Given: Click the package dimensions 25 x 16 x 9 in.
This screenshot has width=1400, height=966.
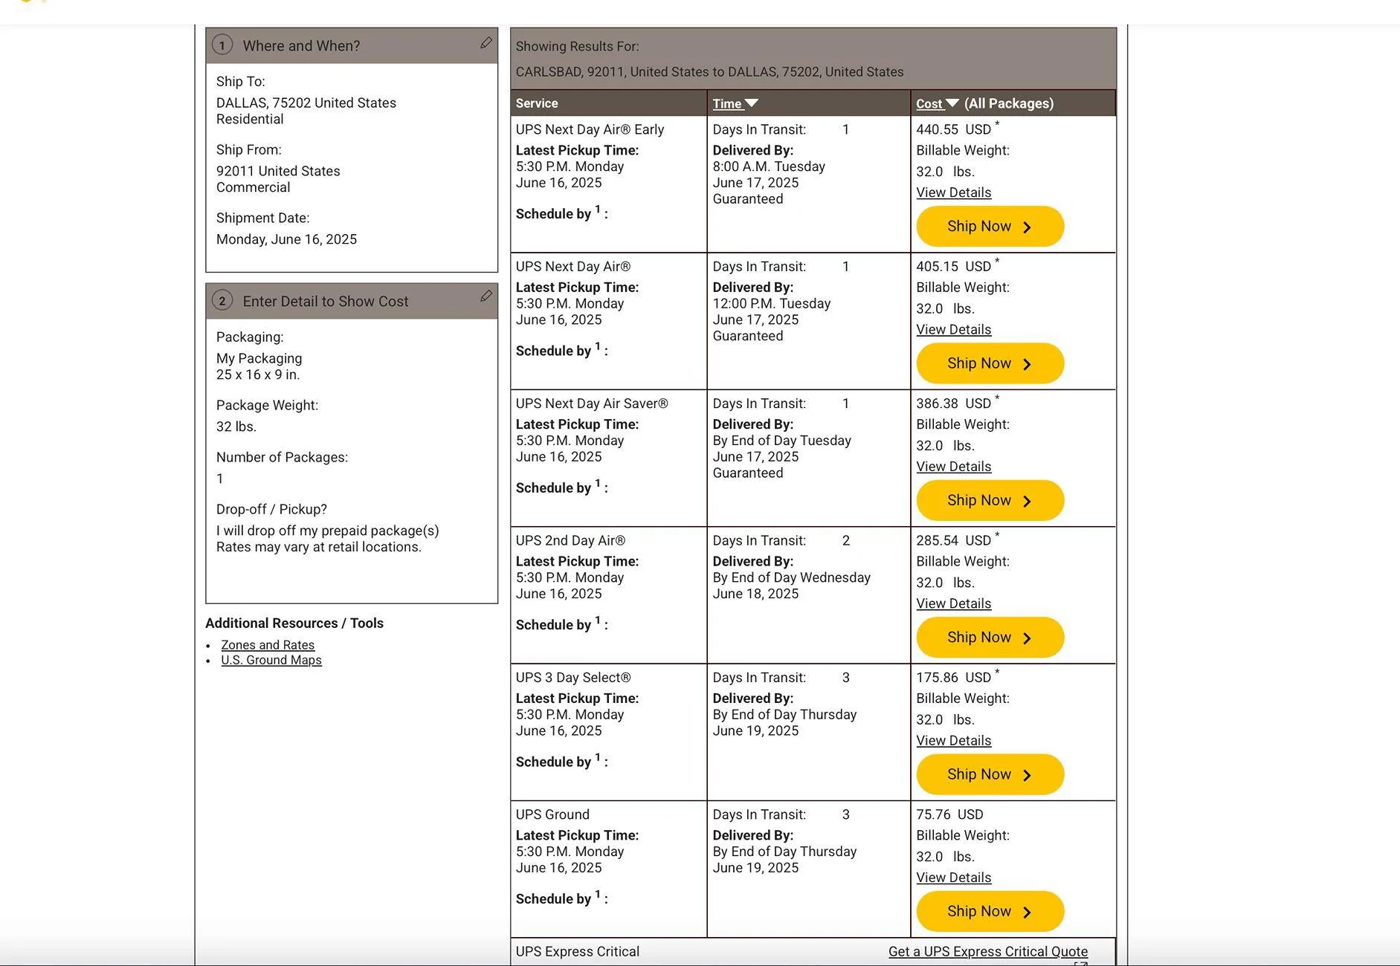Looking at the screenshot, I should pos(258,375).
